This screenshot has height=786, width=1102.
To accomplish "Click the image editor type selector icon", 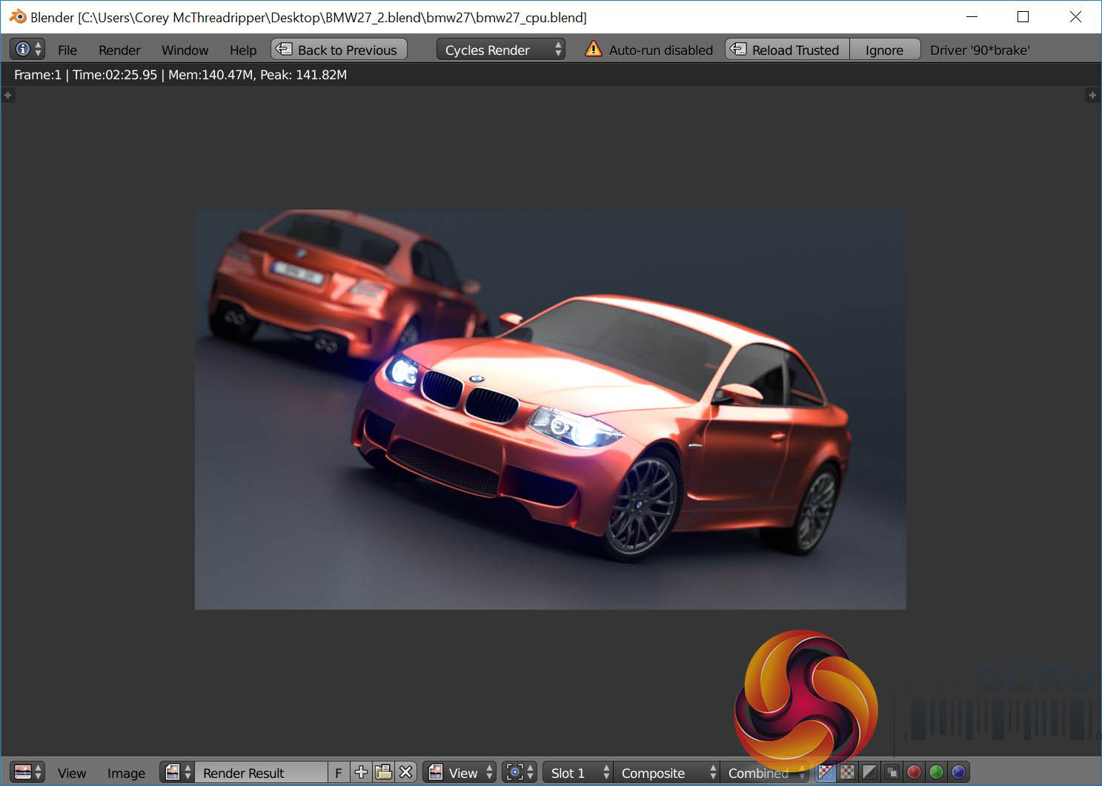I will (23, 773).
